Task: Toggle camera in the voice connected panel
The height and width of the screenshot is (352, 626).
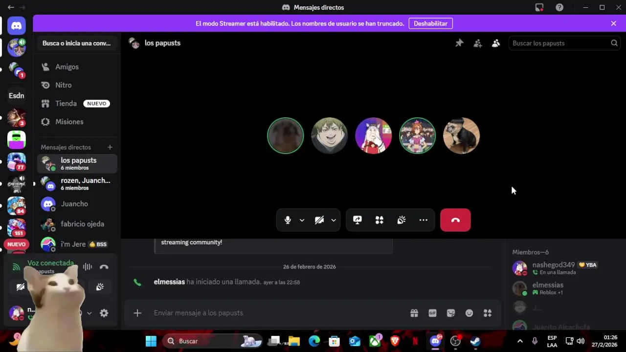Action: point(21,287)
